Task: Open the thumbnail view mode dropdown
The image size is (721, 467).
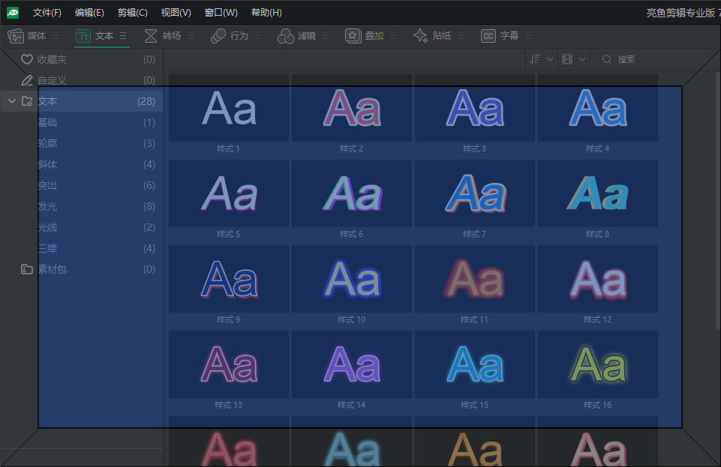Action: pyautogui.click(x=573, y=59)
